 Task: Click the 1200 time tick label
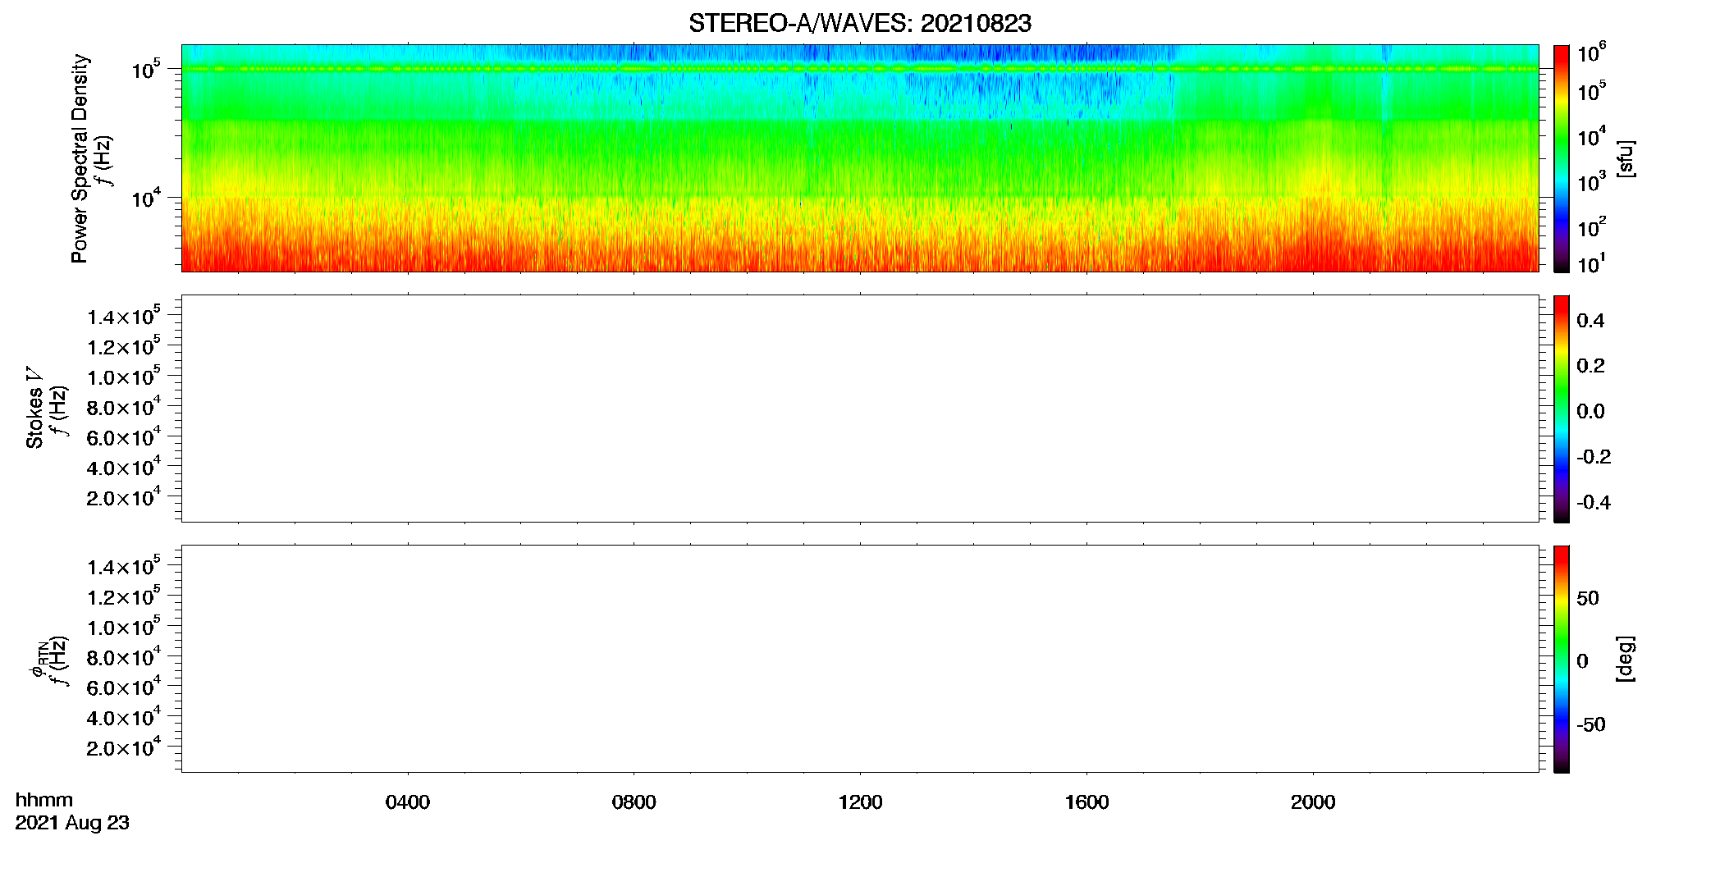coord(860,802)
